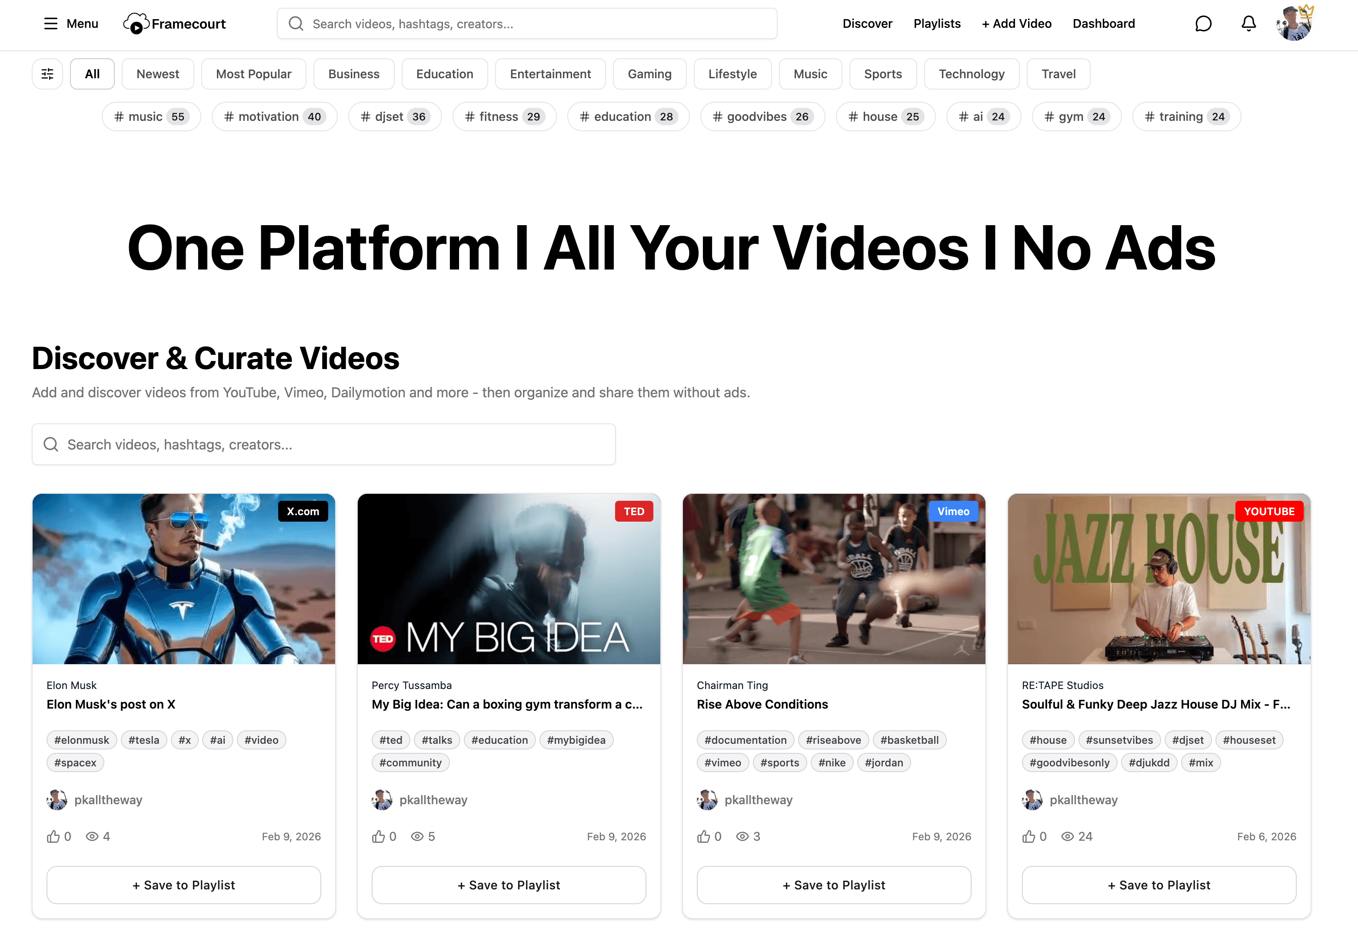Like the Elon Musk's post video

click(53, 836)
